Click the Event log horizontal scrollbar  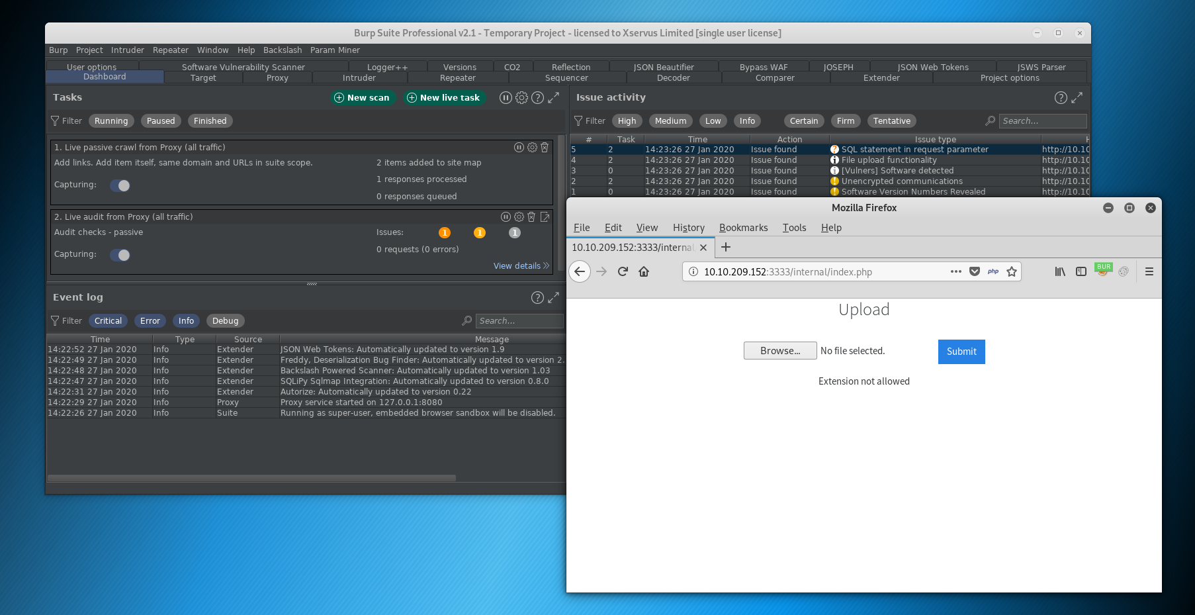(251, 478)
